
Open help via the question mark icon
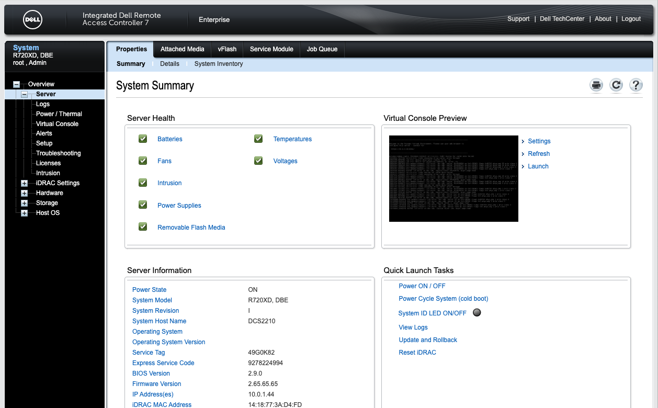(636, 85)
